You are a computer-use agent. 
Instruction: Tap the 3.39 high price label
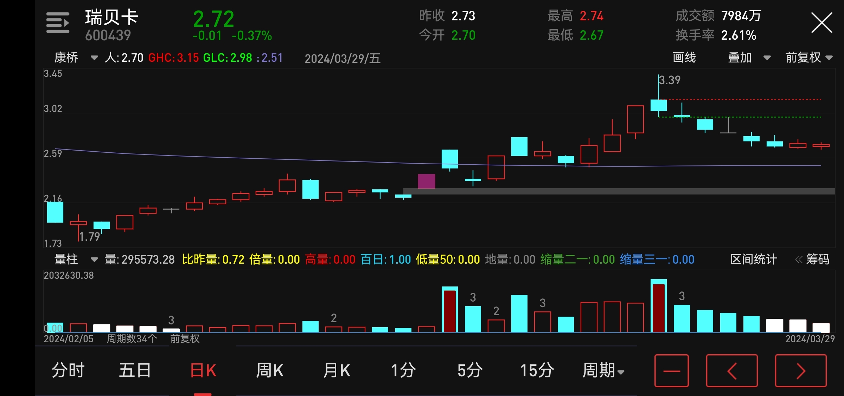point(670,80)
